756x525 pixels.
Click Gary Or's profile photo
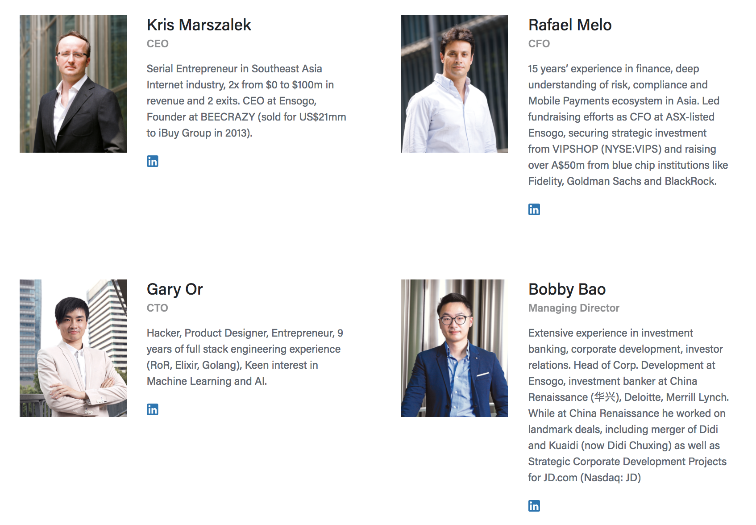pyautogui.click(x=73, y=348)
